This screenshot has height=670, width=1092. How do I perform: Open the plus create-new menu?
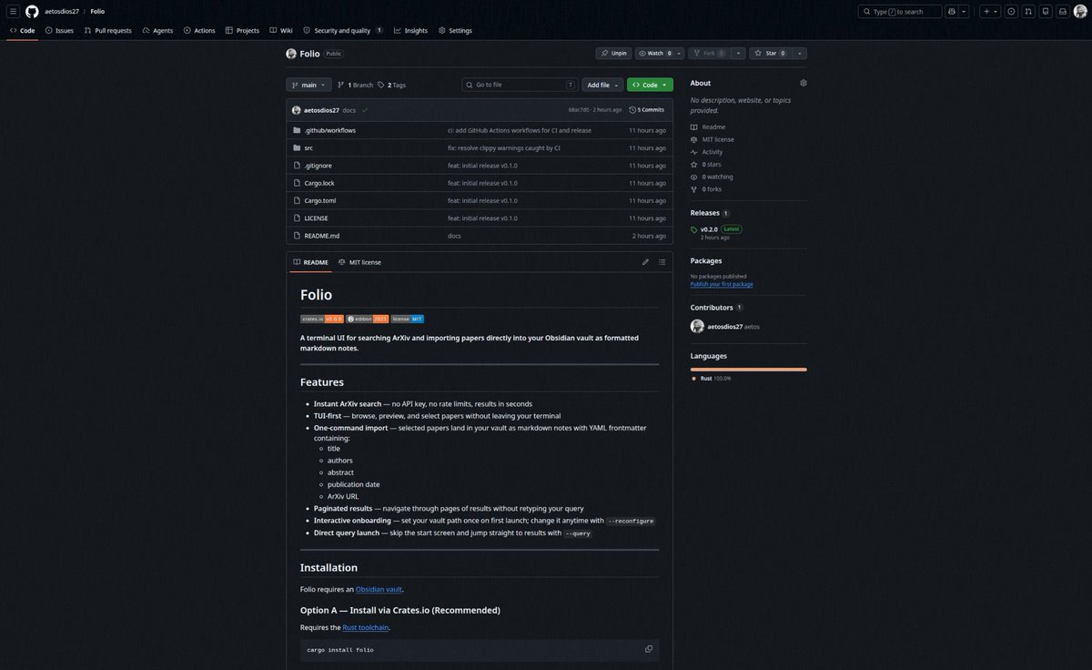click(990, 11)
